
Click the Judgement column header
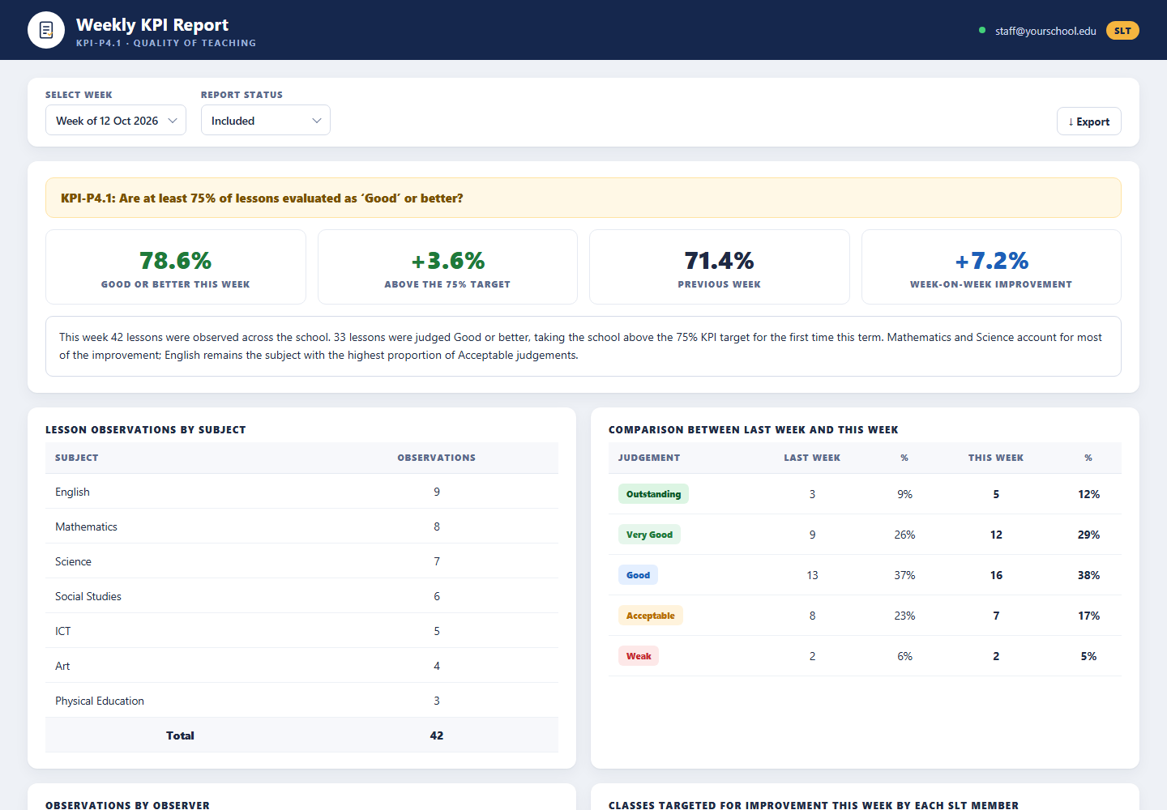pos(649,458)
